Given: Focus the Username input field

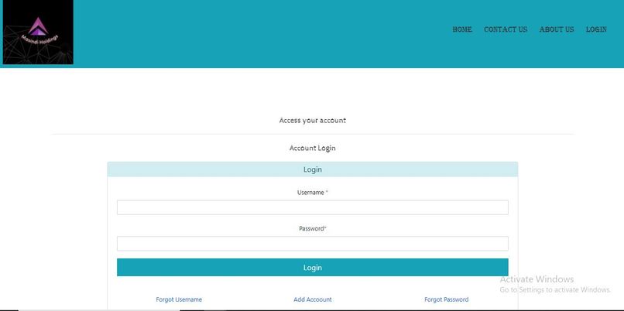Looking at the screenshot, I should [x=313, y=207].
